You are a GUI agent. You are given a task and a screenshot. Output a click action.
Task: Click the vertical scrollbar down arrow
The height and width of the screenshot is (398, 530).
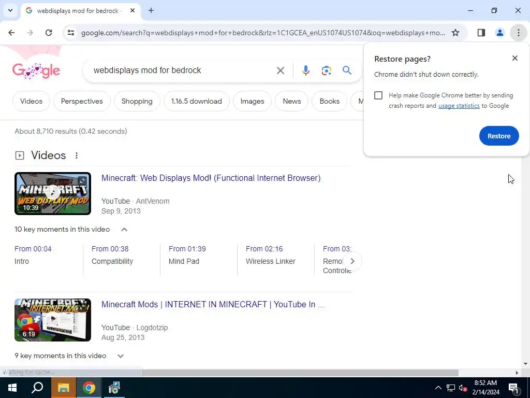pyautogui.click(x=525, y=364)
